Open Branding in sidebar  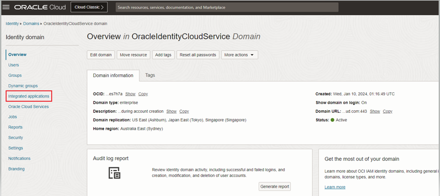click(16, 169)
